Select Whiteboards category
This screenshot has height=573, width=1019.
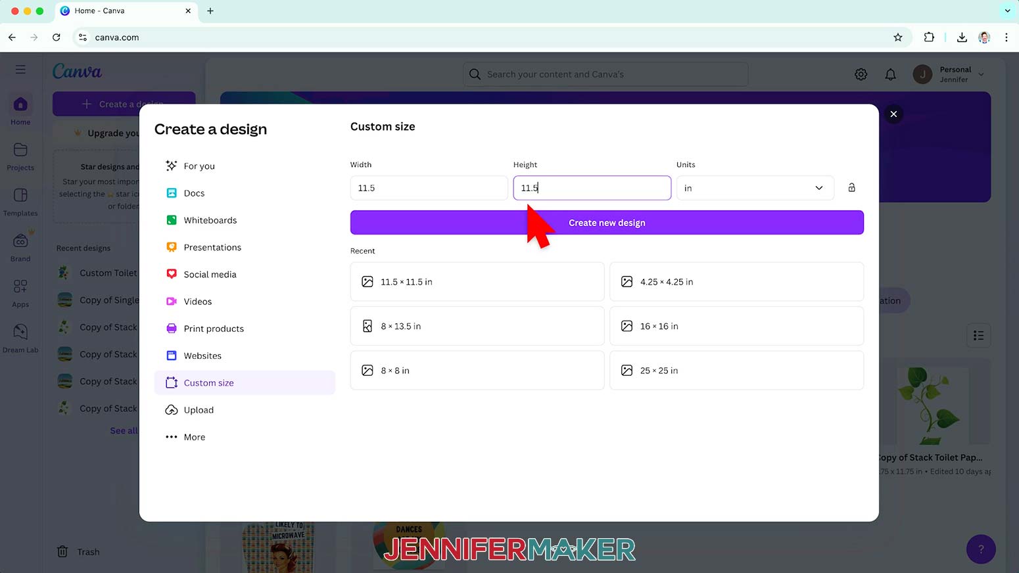point(245,220)
